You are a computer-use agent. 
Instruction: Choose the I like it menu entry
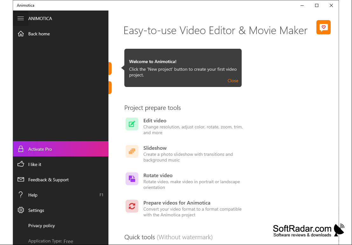pyautogui.click(x=61, y=164)
